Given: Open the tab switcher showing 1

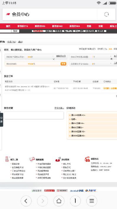Looking at the screenshot, I should tap(75, 201).
